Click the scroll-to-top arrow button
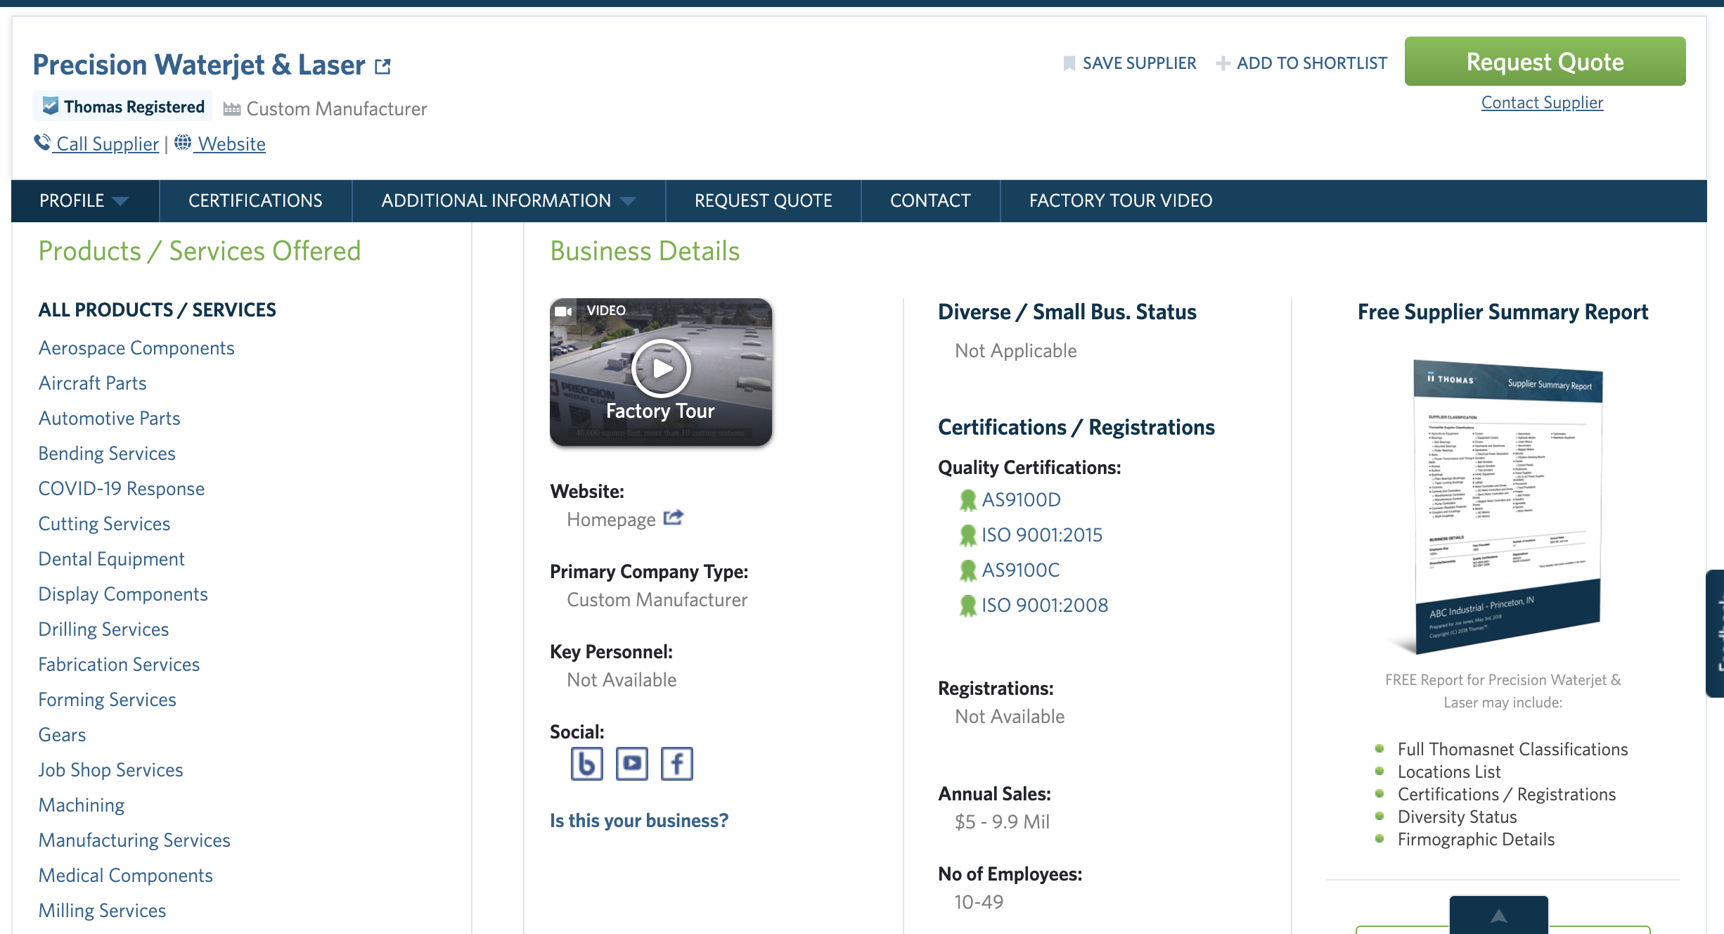Viewport: 1724px width, 934px height. (x=1498, y=915)
